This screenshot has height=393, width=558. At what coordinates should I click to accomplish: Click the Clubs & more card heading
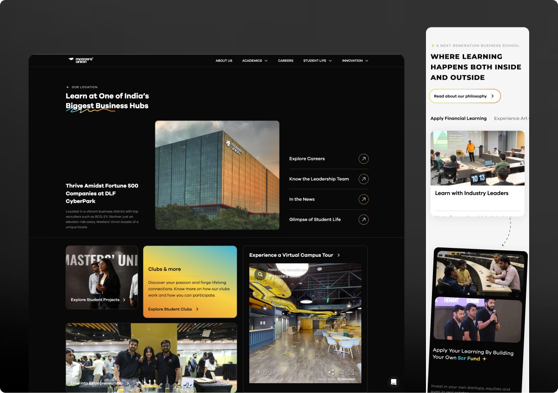pos(165,269)
